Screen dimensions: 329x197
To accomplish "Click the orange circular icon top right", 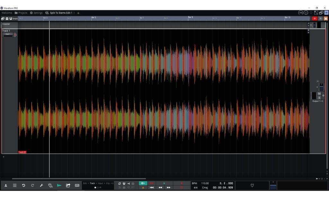I will 326,19.
